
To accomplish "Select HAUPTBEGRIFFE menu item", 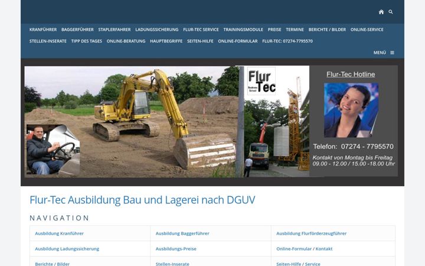I will [166, 41].
